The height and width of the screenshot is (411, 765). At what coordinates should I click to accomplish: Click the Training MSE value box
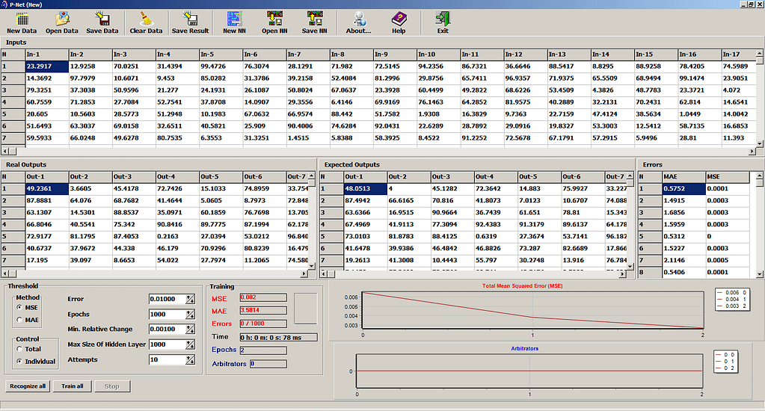click(263, 297)
